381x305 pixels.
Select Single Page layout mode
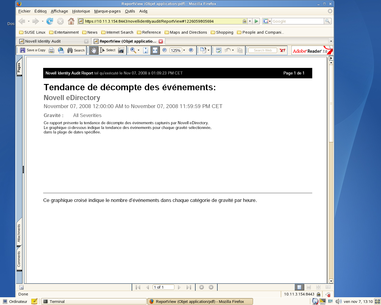click(299, 287)
